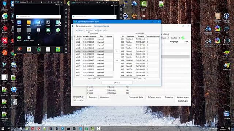The height and width of the screenshot is (131, 234).
Task: Click the green WhatsApp status icon in back window
Action: [183, 38]
